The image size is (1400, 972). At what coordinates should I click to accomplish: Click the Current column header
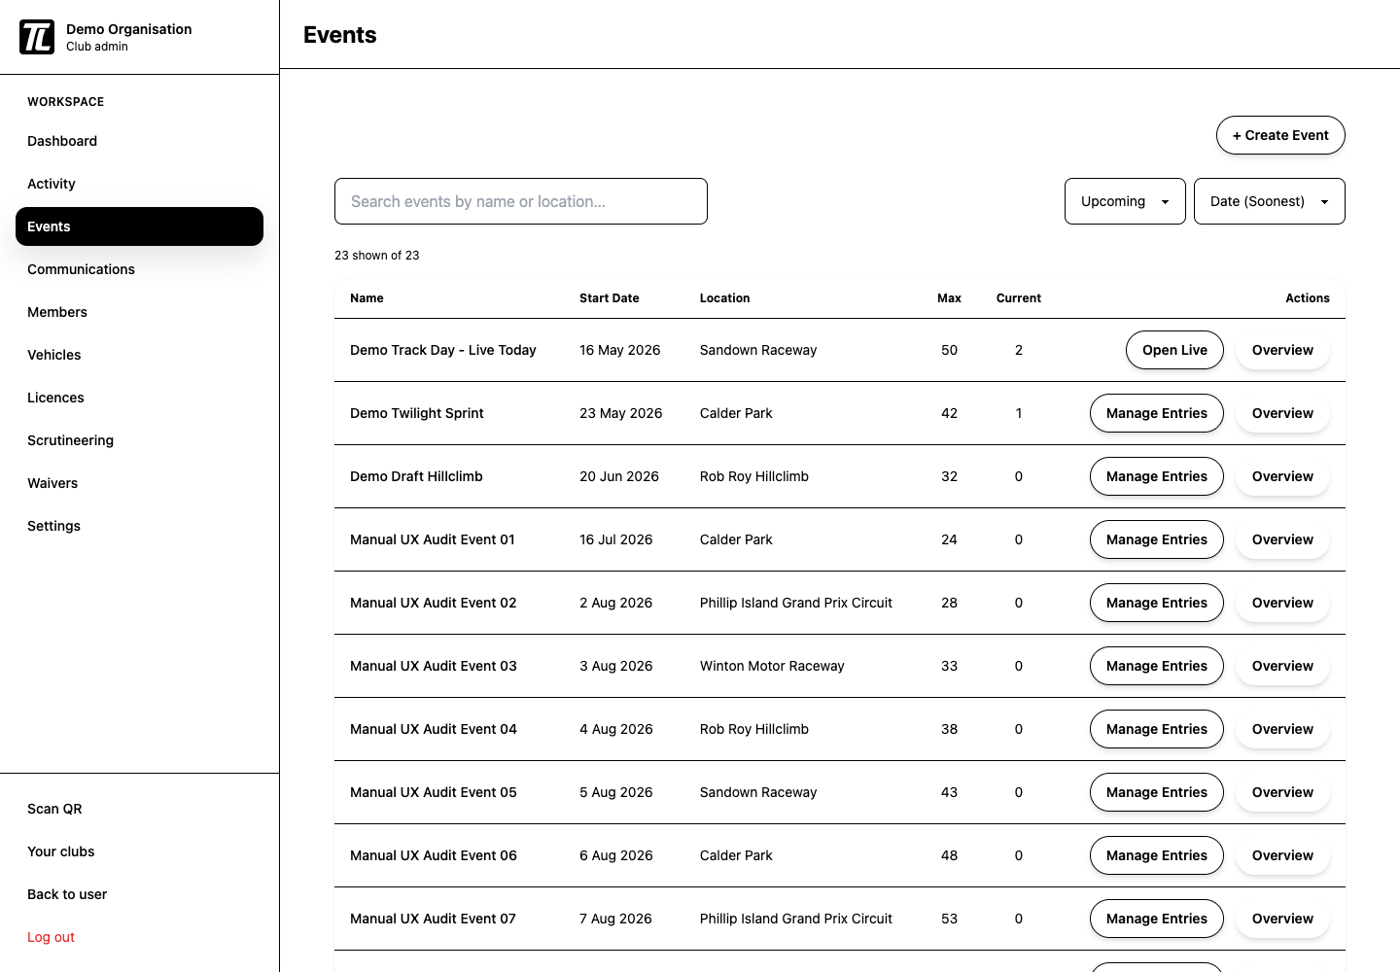[x=1019, y=298]
